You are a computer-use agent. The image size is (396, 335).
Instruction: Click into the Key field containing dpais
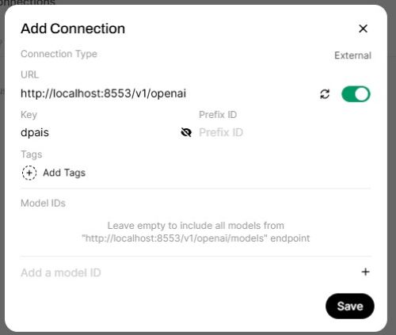(x=98, y=132)
